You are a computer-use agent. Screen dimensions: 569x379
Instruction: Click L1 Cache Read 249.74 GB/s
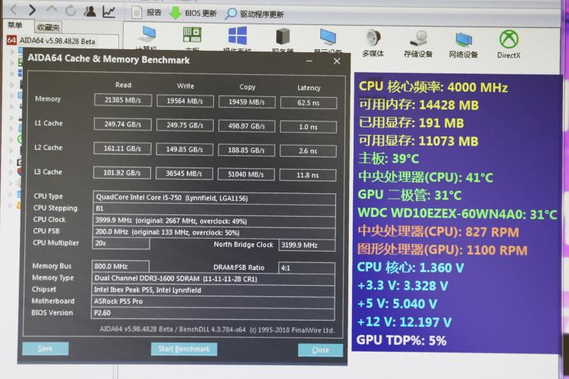(123, 124)
